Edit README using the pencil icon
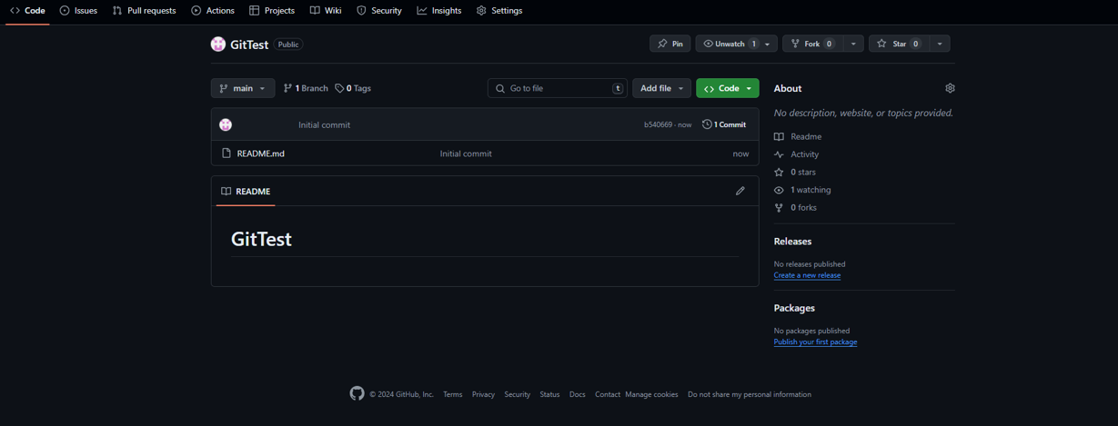1118x426 pixels. 740,191
